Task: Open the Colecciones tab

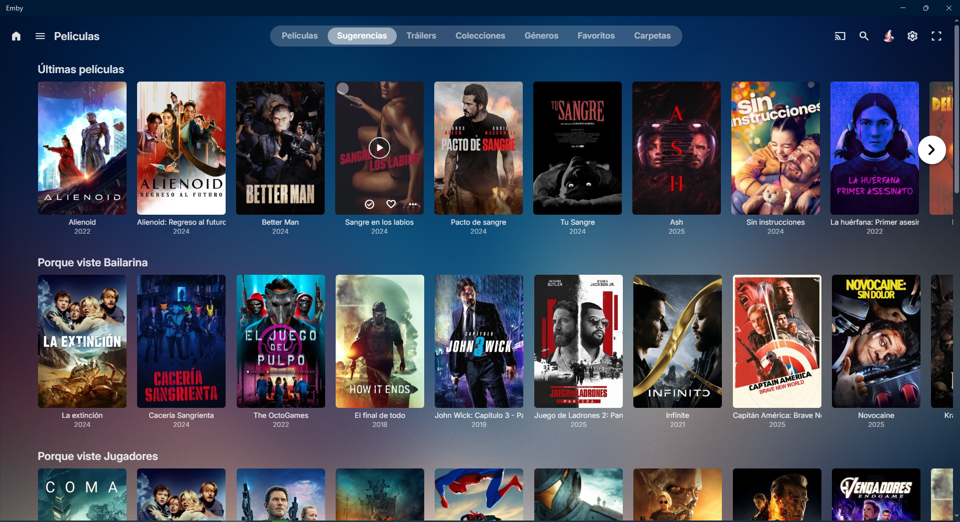Action: [480, 36]
